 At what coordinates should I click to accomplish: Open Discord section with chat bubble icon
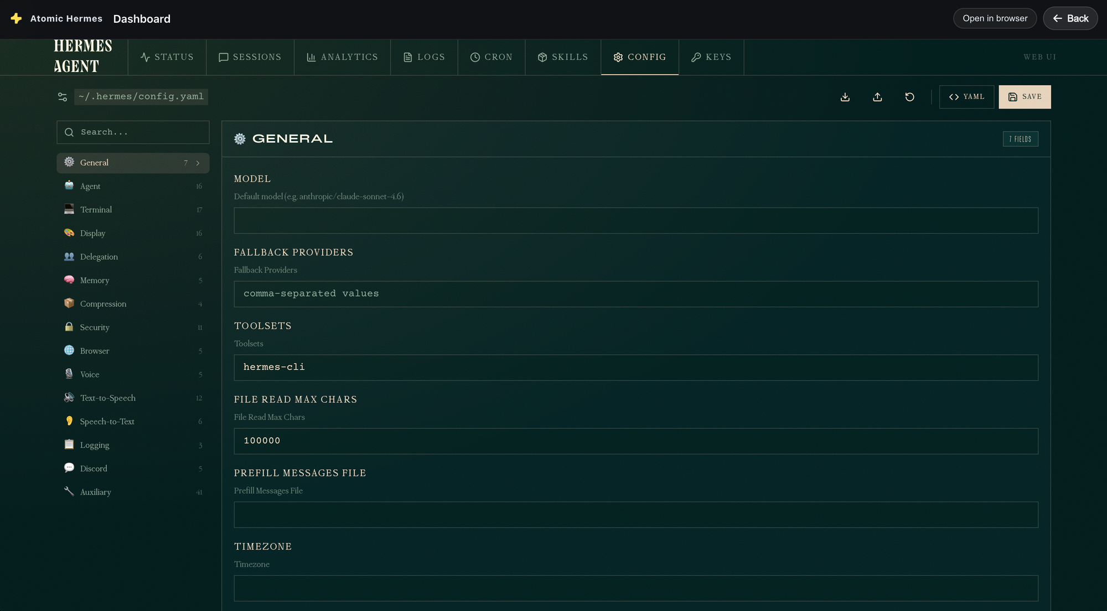pos(93,468)
